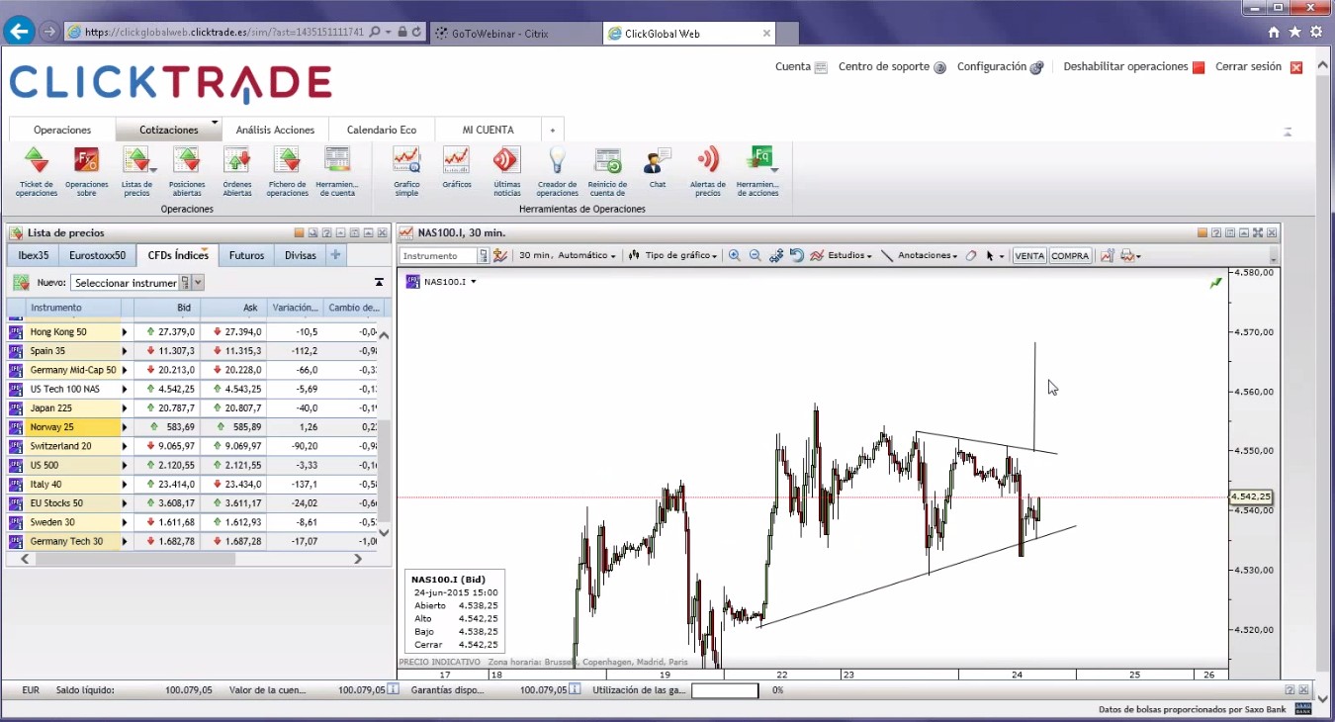Screen dimensions: 1335x722
Task: Select the Cotizaciones ribbon tab
Action: [169, 130]
